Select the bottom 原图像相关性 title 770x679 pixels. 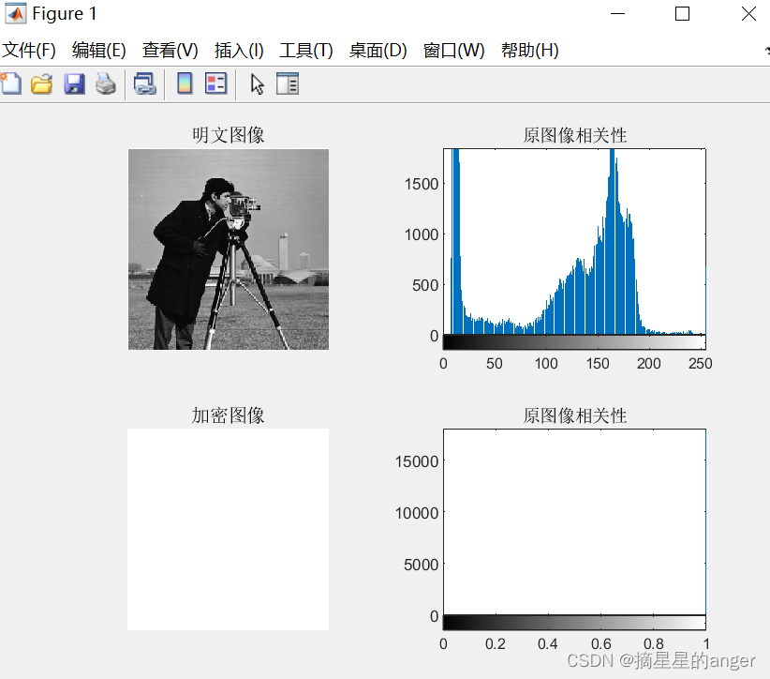click(x=574, y=415)
